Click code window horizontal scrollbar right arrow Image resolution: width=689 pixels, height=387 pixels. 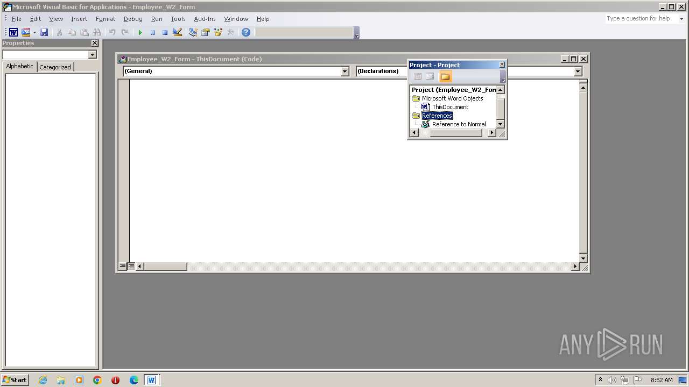tap(575, 267)
